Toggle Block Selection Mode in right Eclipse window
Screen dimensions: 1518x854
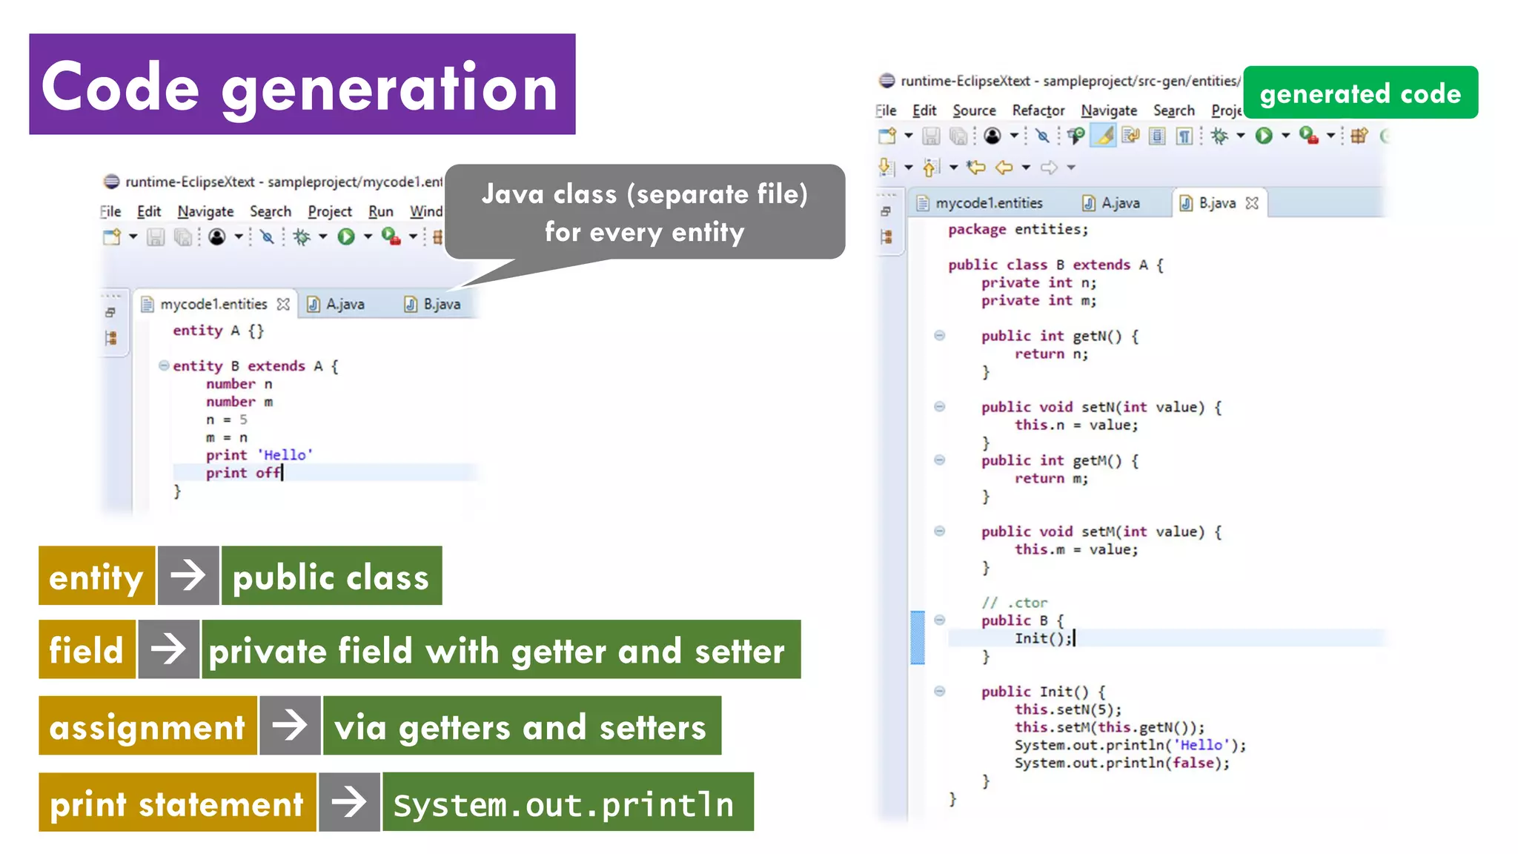coord(1157,136)
